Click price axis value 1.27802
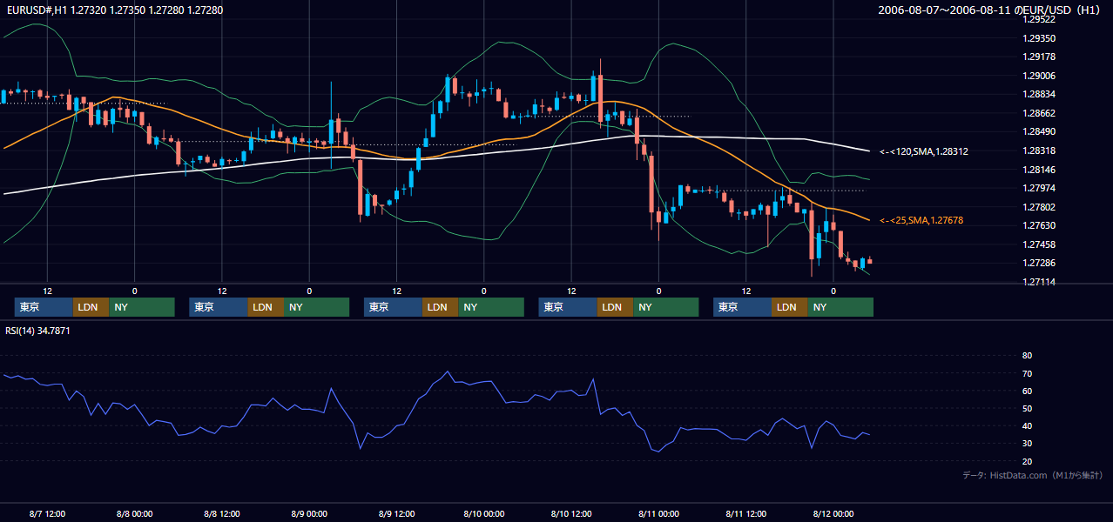The width and height of the screenshot is (1113, 522). [1039, 208]
